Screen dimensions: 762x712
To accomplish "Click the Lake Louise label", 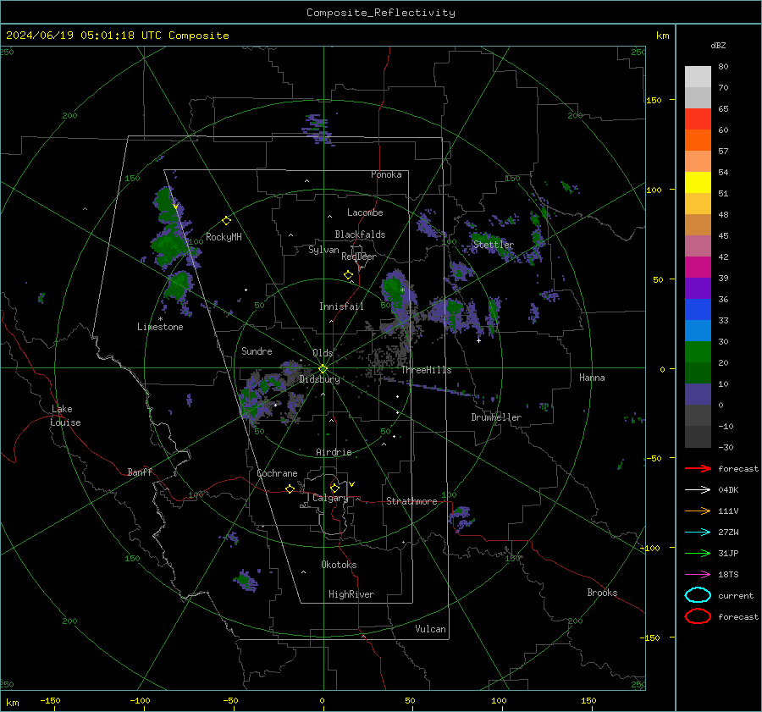I will tap(65, 416).
